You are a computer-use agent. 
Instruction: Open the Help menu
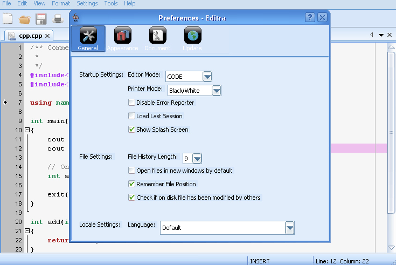pyautogui.click(x=129, y=3)
